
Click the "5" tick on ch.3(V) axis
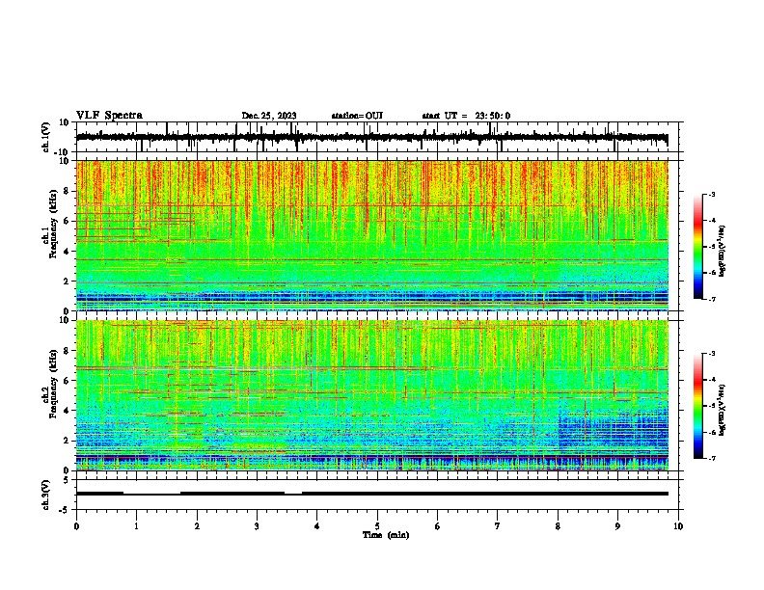(x=67, y=480)
